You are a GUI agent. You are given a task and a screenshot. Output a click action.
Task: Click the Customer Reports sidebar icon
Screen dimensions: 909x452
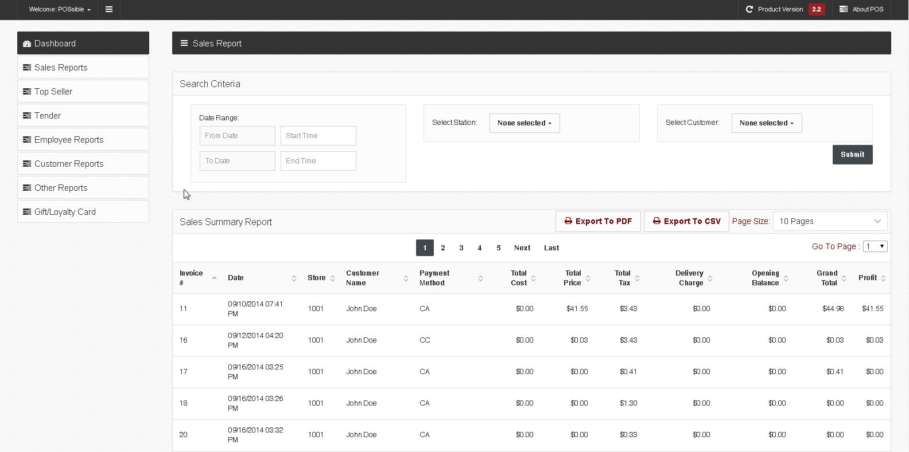point(27,164)
